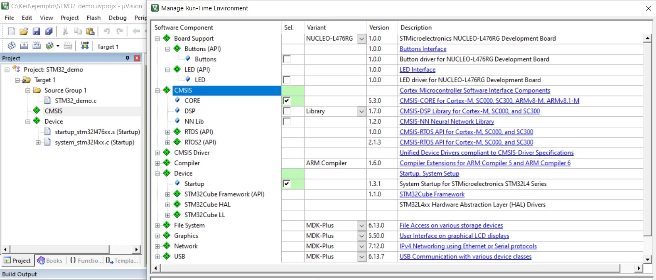Open the NUCLEO-L476RG variant dropdown

tap(361, 38)
